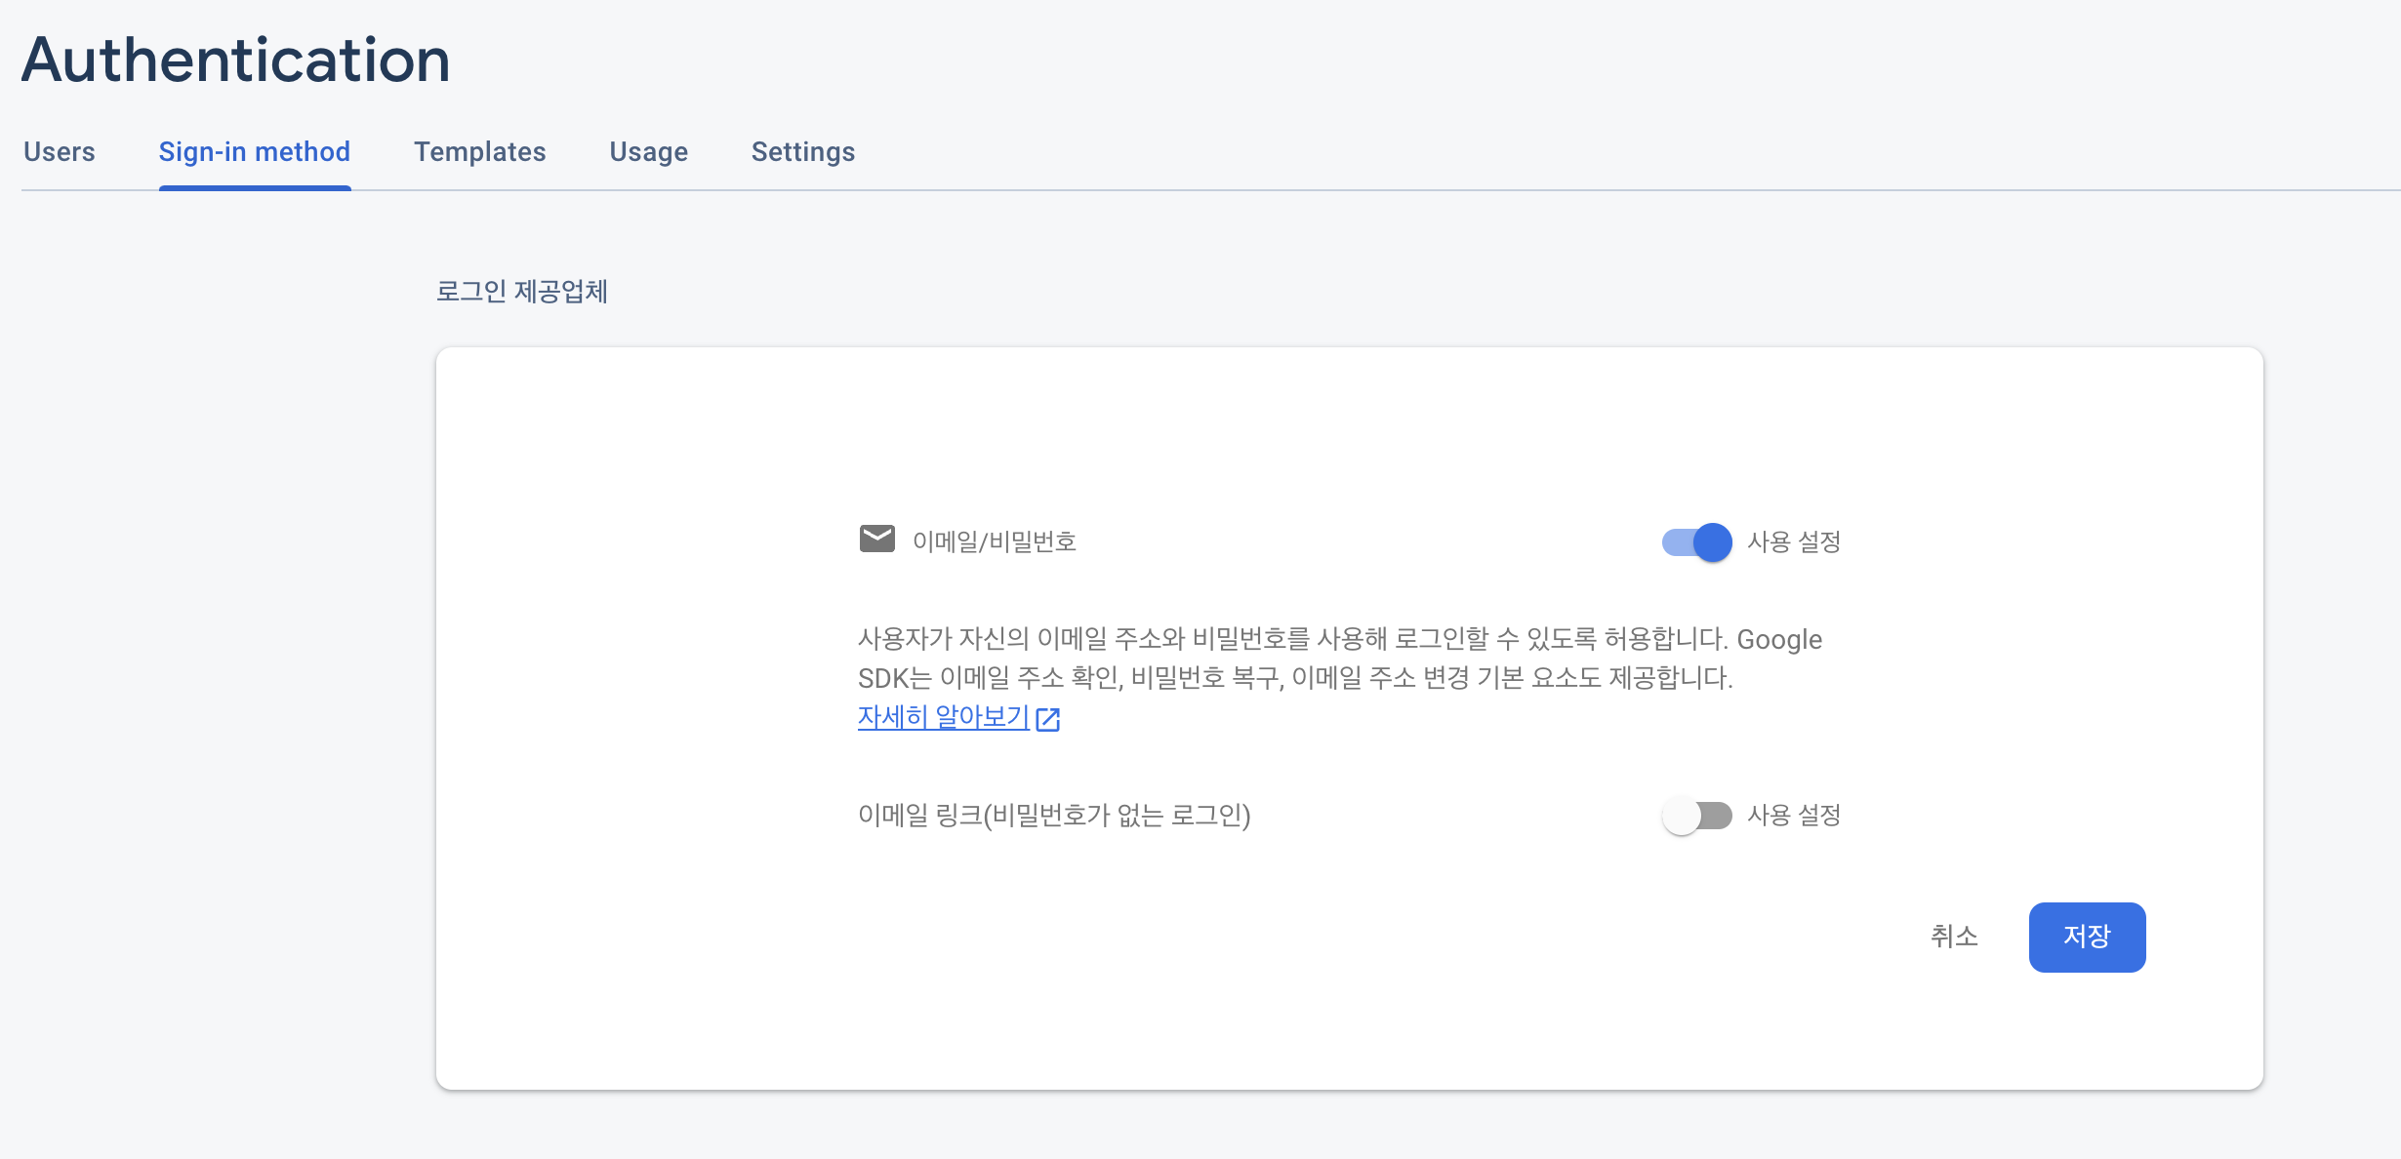This screenshot has width=2401, height=1159.
Task: Enable the 이메일 링크 passwordless login toggle
Action: (x=1697, y=816)
